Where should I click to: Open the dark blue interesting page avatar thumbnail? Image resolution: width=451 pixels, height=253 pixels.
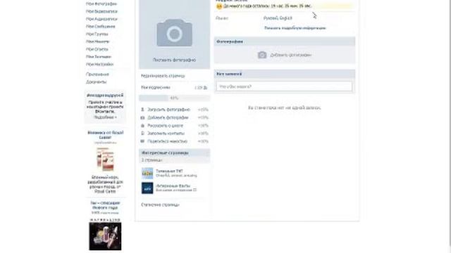[147, 188]
